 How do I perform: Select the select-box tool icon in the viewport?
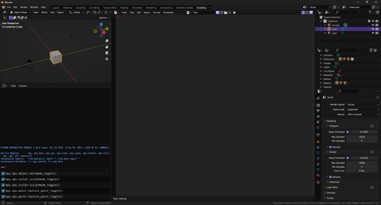pos(5,18)
